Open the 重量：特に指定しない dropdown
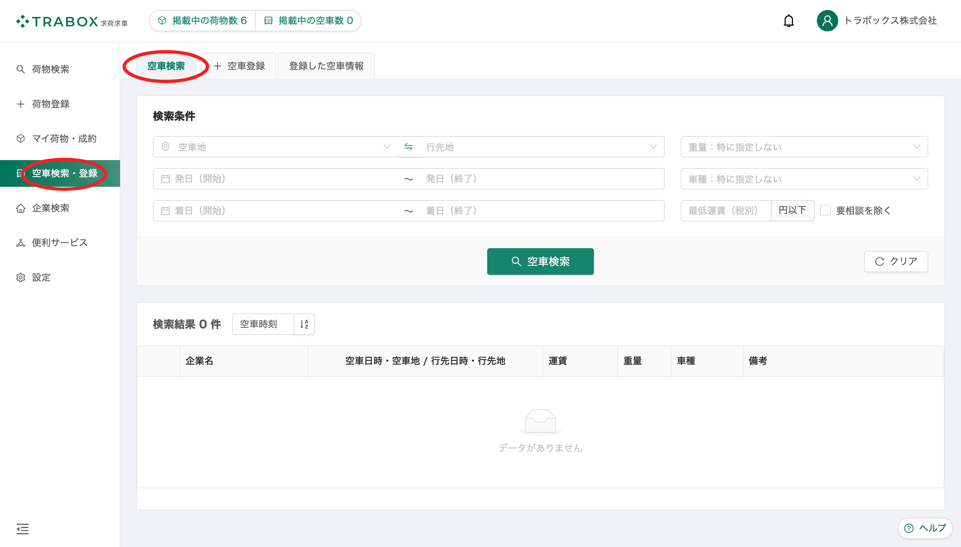961x547 pixels. point(804,147)
